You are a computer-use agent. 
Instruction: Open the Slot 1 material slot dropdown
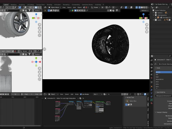[98, 94]
